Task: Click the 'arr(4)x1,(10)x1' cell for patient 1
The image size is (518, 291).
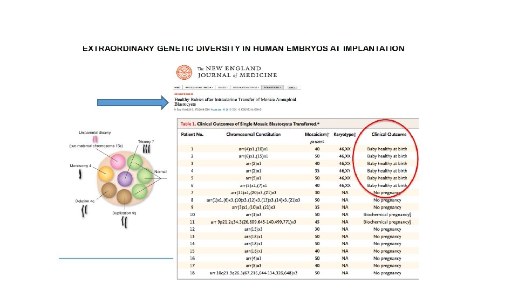Action: click(253, 149)
